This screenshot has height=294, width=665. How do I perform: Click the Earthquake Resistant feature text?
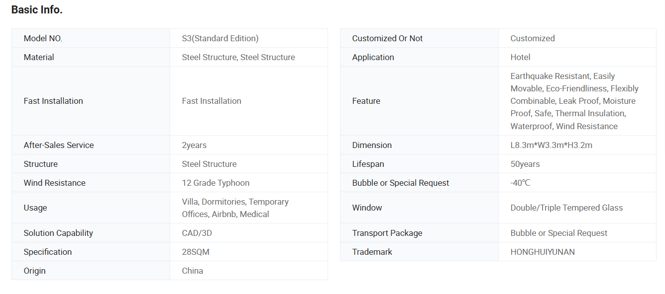point(550,76)
